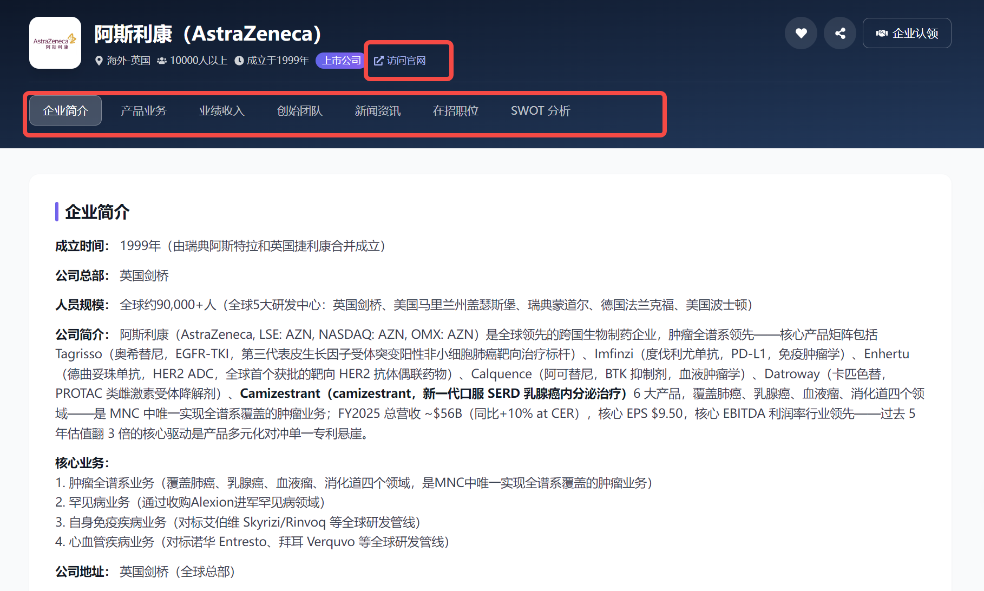Click the 公司简介 label
This screenshot has width=984, height=591.
(x=82, y=335)
